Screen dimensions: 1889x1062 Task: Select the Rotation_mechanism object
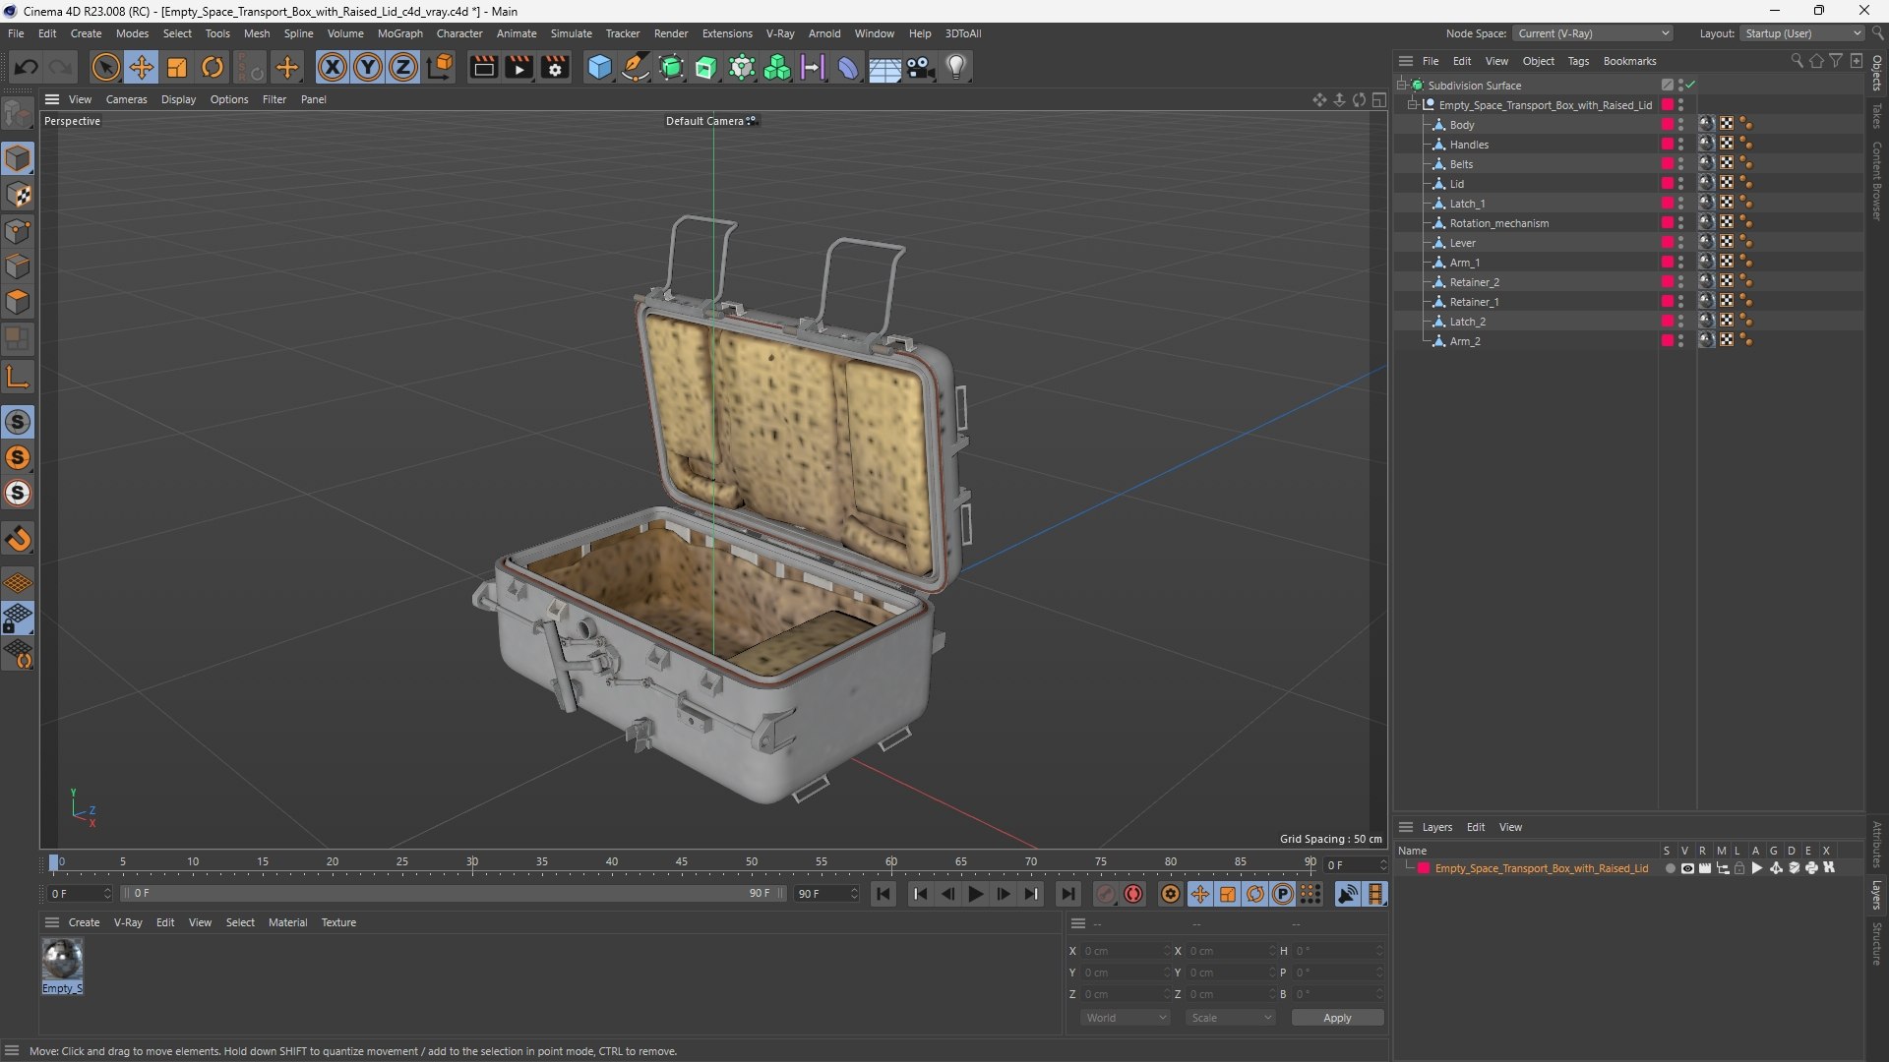pyautogui.click(x=1498, y=223)
